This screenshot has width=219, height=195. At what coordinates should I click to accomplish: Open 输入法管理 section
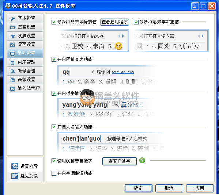coord(25,89)
